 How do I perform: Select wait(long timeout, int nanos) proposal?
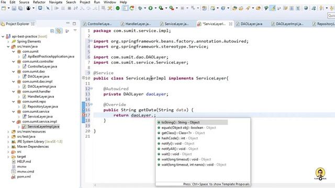click(192, 164)
